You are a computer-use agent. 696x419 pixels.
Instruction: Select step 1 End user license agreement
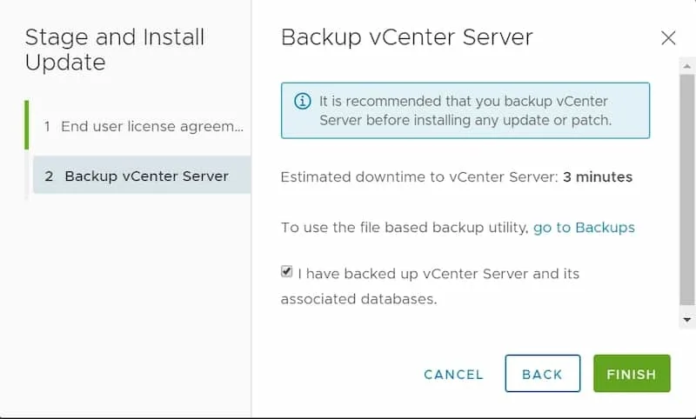click(143, 126)
